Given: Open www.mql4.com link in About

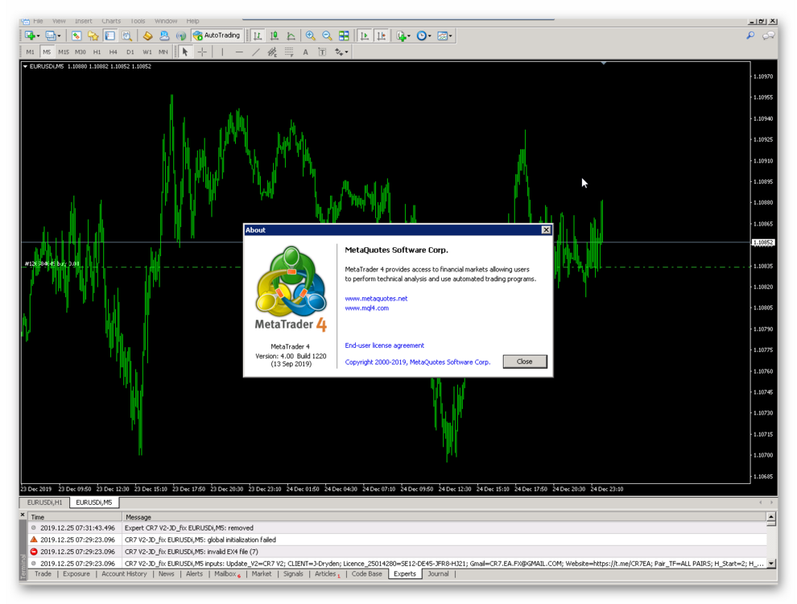Looking at the screenshot, I should (x=367, y=308).
